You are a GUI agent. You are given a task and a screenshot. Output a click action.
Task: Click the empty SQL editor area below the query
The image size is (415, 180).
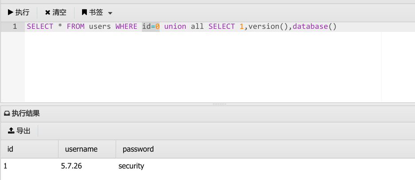pyautogui.click(x=203, y=67)
